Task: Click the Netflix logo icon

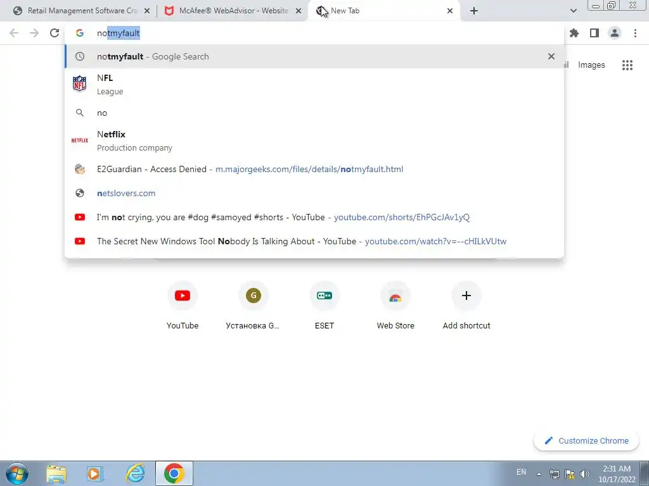Action: point(79,140)
